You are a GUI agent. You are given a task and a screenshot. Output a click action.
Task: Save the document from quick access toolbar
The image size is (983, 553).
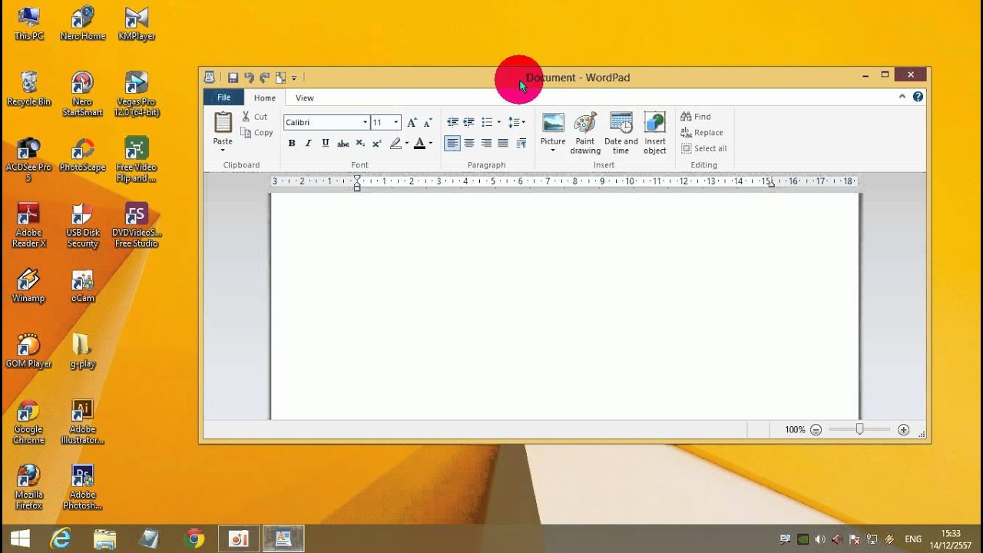pos(233,78)
